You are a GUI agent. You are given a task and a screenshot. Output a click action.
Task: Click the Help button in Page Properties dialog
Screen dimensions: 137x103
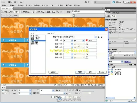coord(54,72)
